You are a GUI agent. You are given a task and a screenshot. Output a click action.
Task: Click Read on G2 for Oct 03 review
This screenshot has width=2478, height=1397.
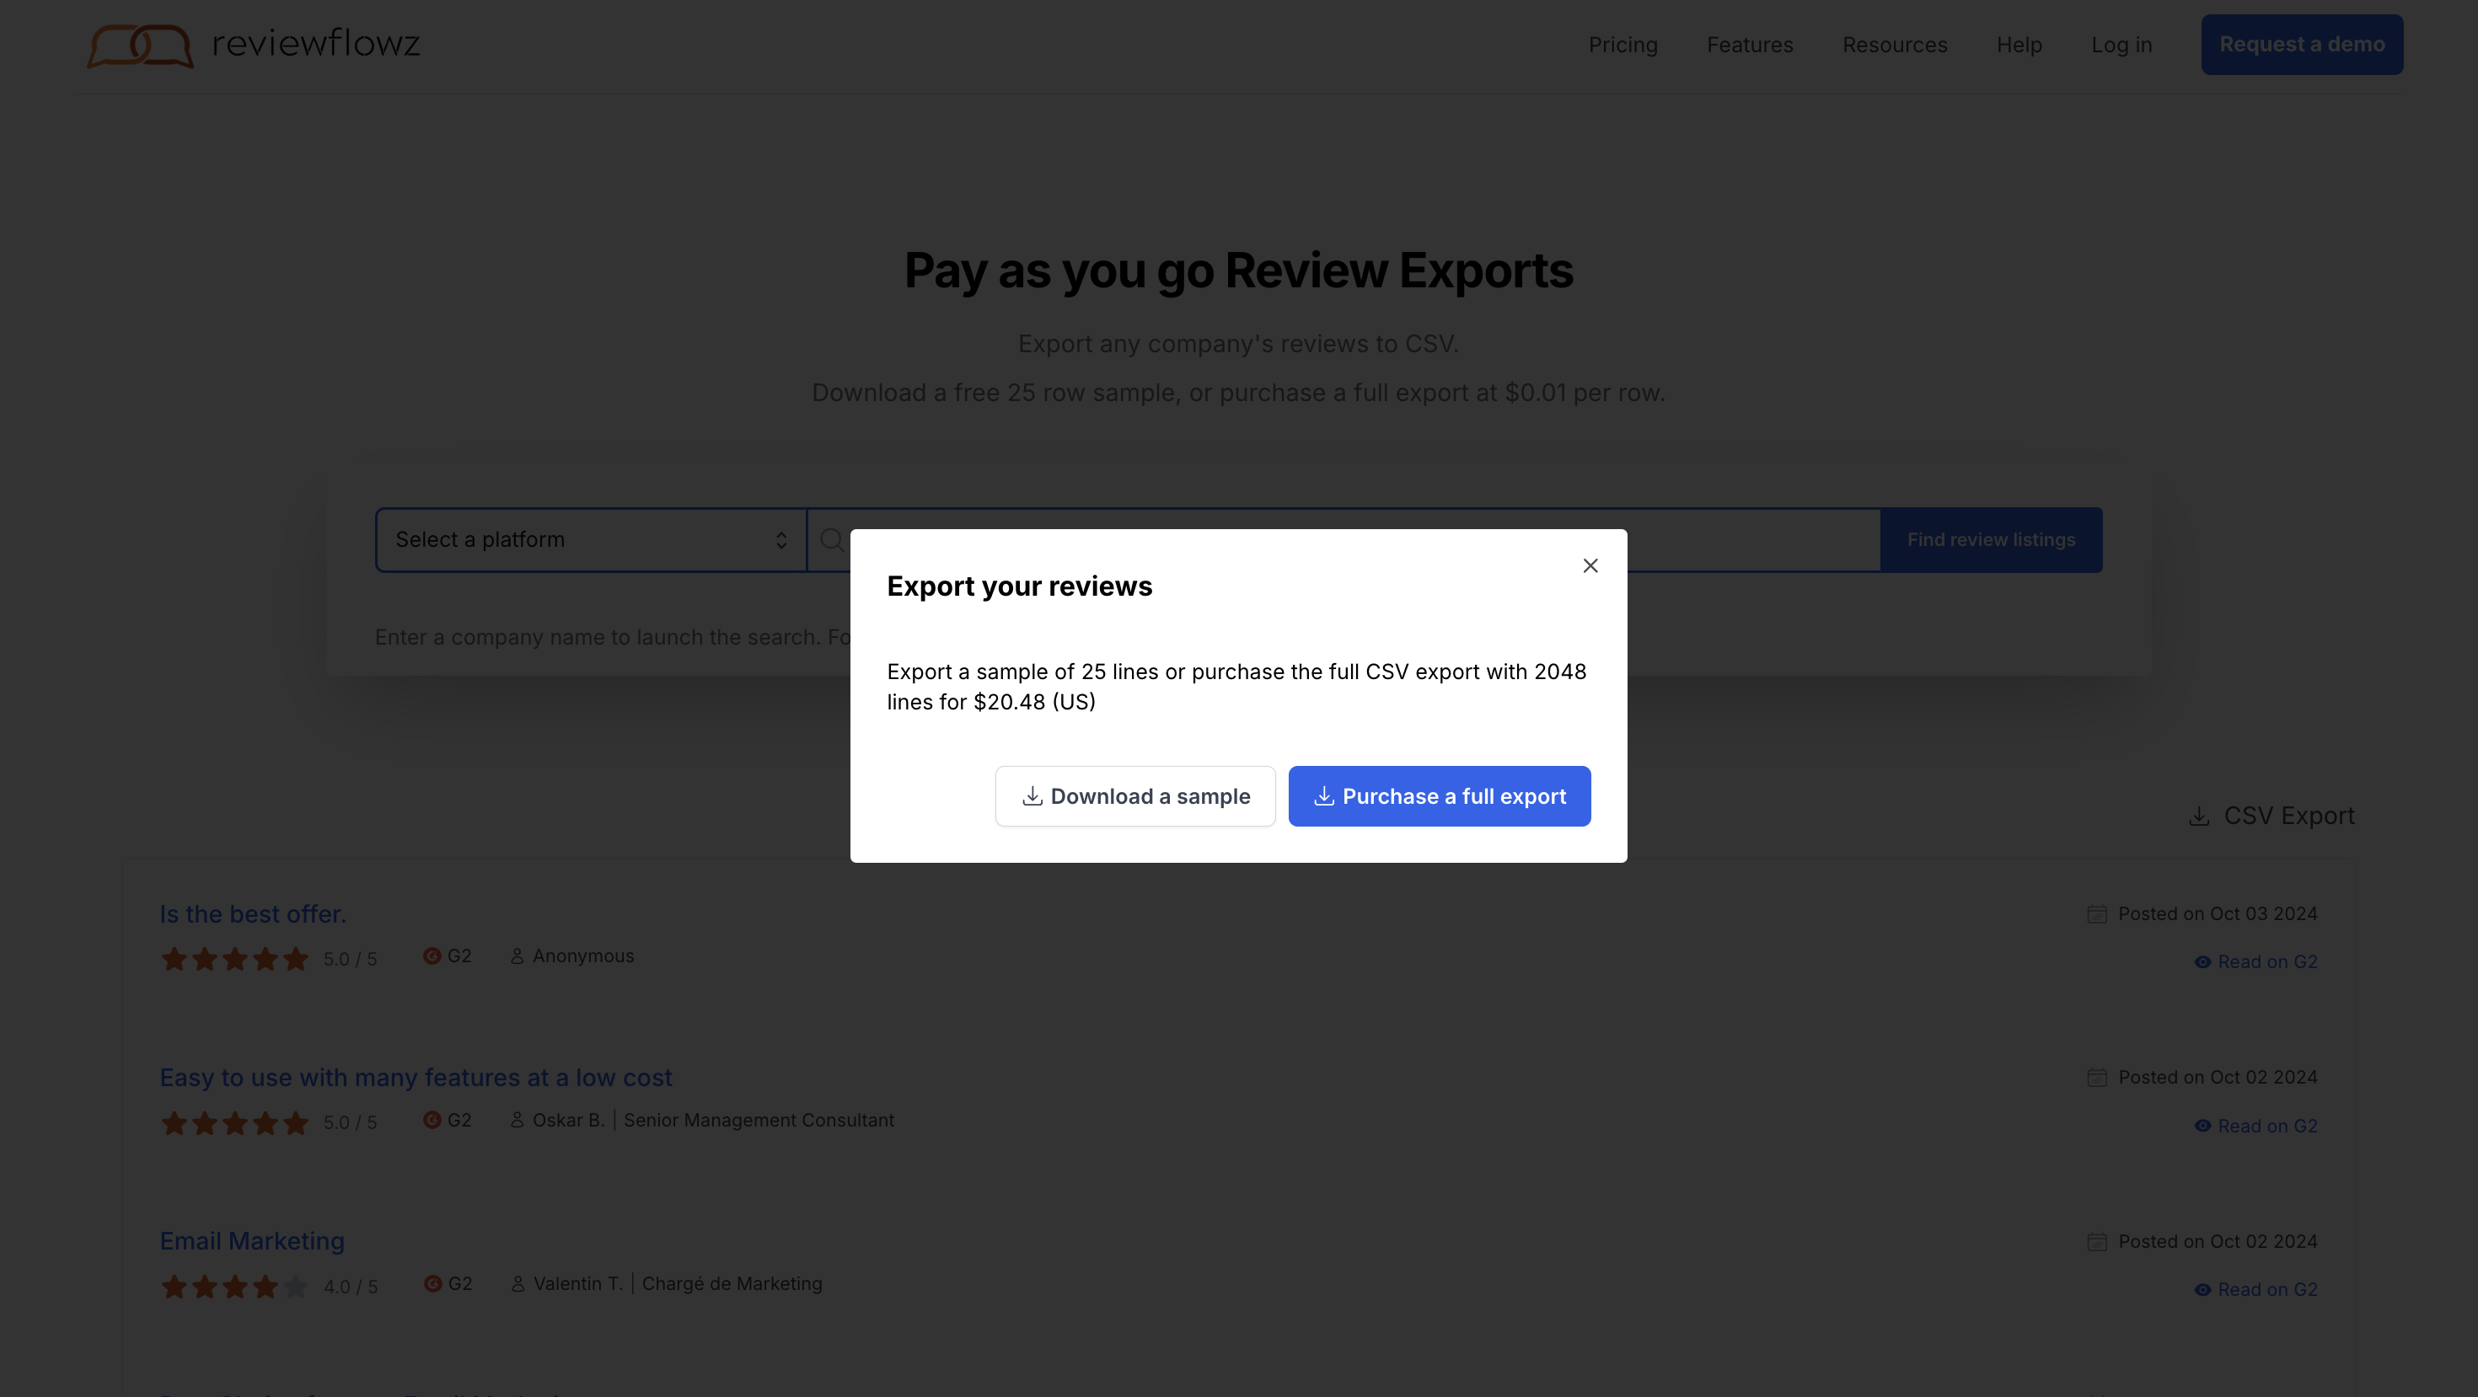tap(2255, 961)
